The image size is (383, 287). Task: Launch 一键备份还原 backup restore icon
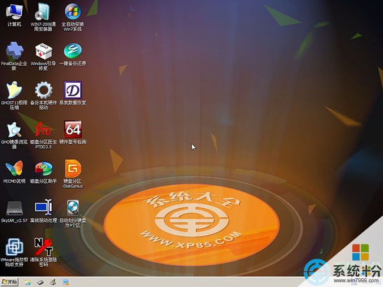(72, 51)
